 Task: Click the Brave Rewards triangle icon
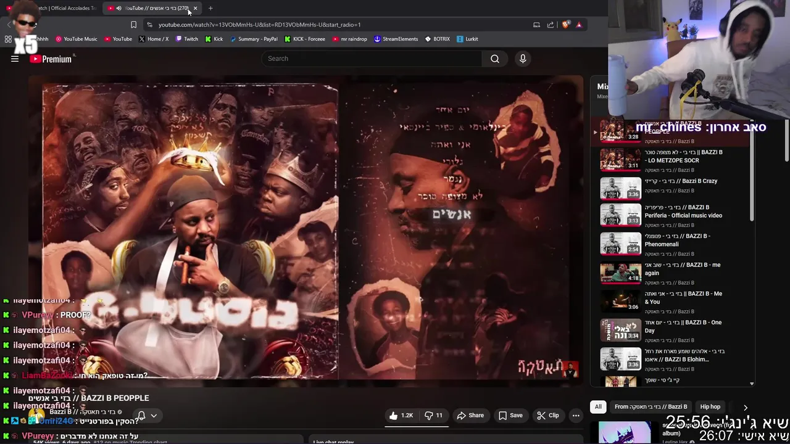click(579, 25)
